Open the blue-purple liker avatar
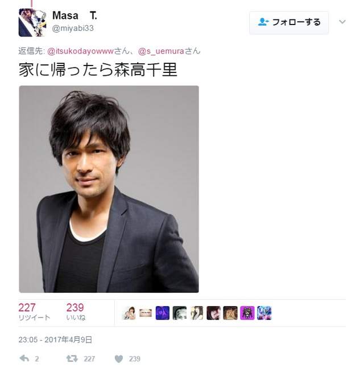Screen dimensions: 364x371 click(163, 313)
